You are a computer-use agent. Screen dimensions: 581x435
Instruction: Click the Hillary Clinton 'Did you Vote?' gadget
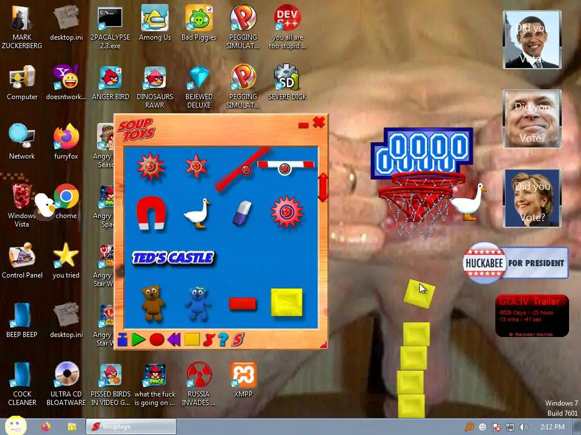click(x=532, y=198)
